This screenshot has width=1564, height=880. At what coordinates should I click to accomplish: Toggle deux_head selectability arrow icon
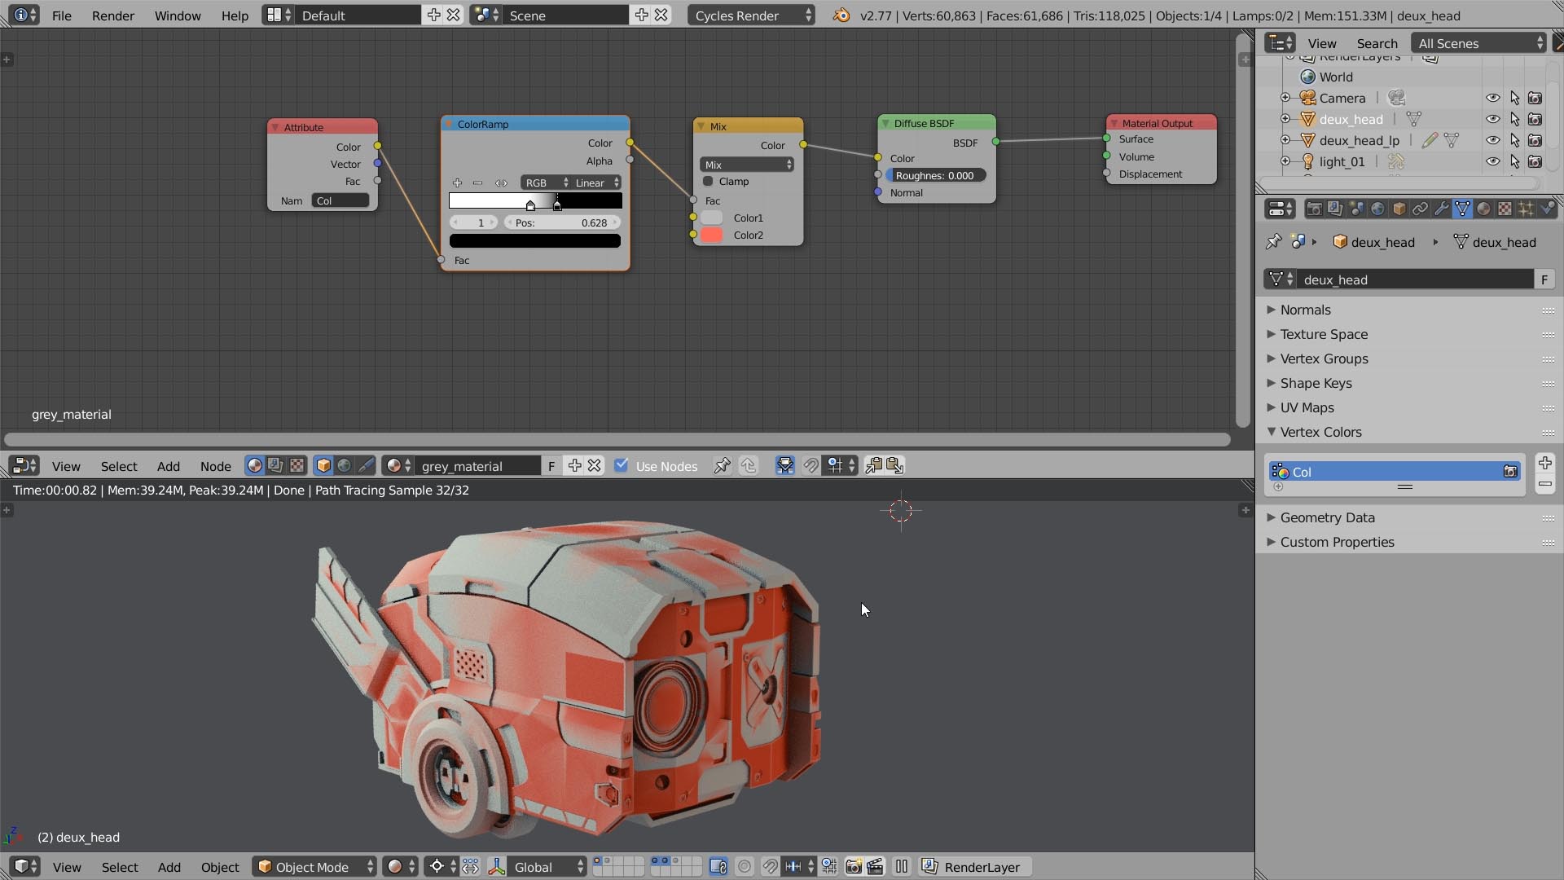pyautogui.click(x=1514, y=119)
